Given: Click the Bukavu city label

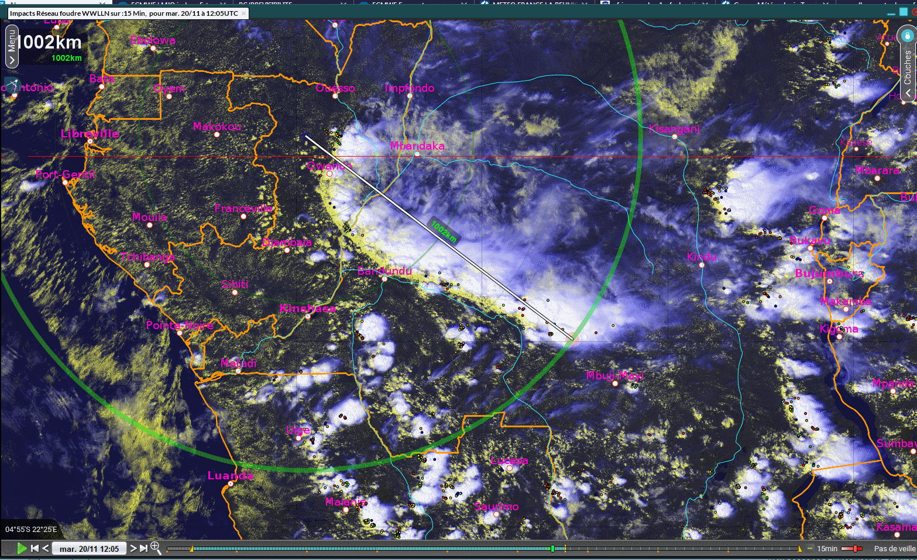Looking at the screenshot, I should coord(810,240).
